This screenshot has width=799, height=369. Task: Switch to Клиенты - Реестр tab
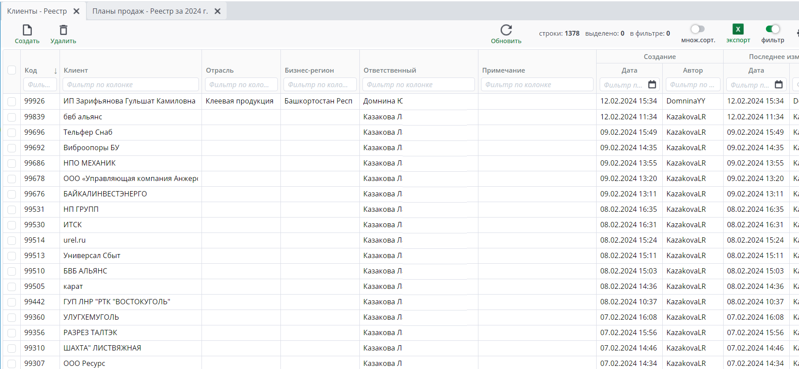tap(37, 11)
